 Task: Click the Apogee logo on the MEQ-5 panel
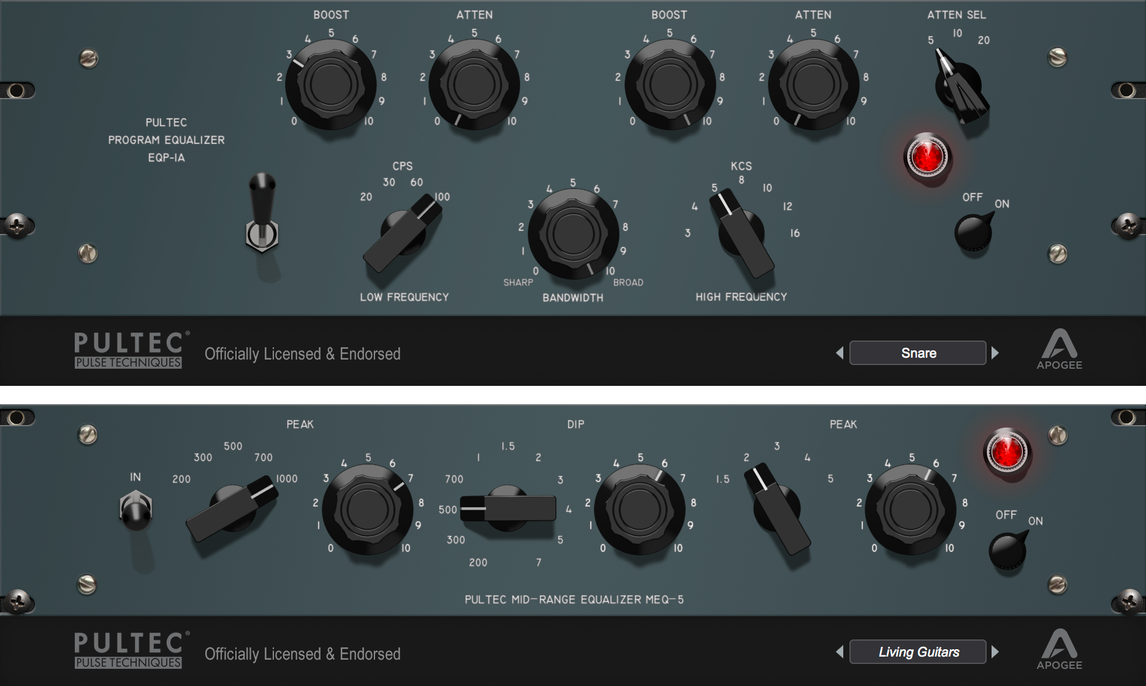tap(1059, 649)
